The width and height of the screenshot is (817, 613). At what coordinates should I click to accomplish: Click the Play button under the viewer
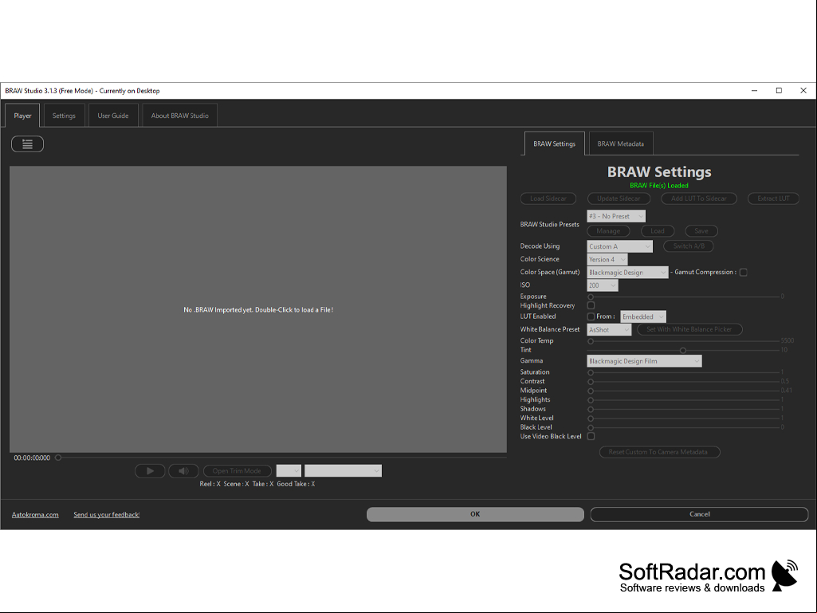(x=150, y=471)
